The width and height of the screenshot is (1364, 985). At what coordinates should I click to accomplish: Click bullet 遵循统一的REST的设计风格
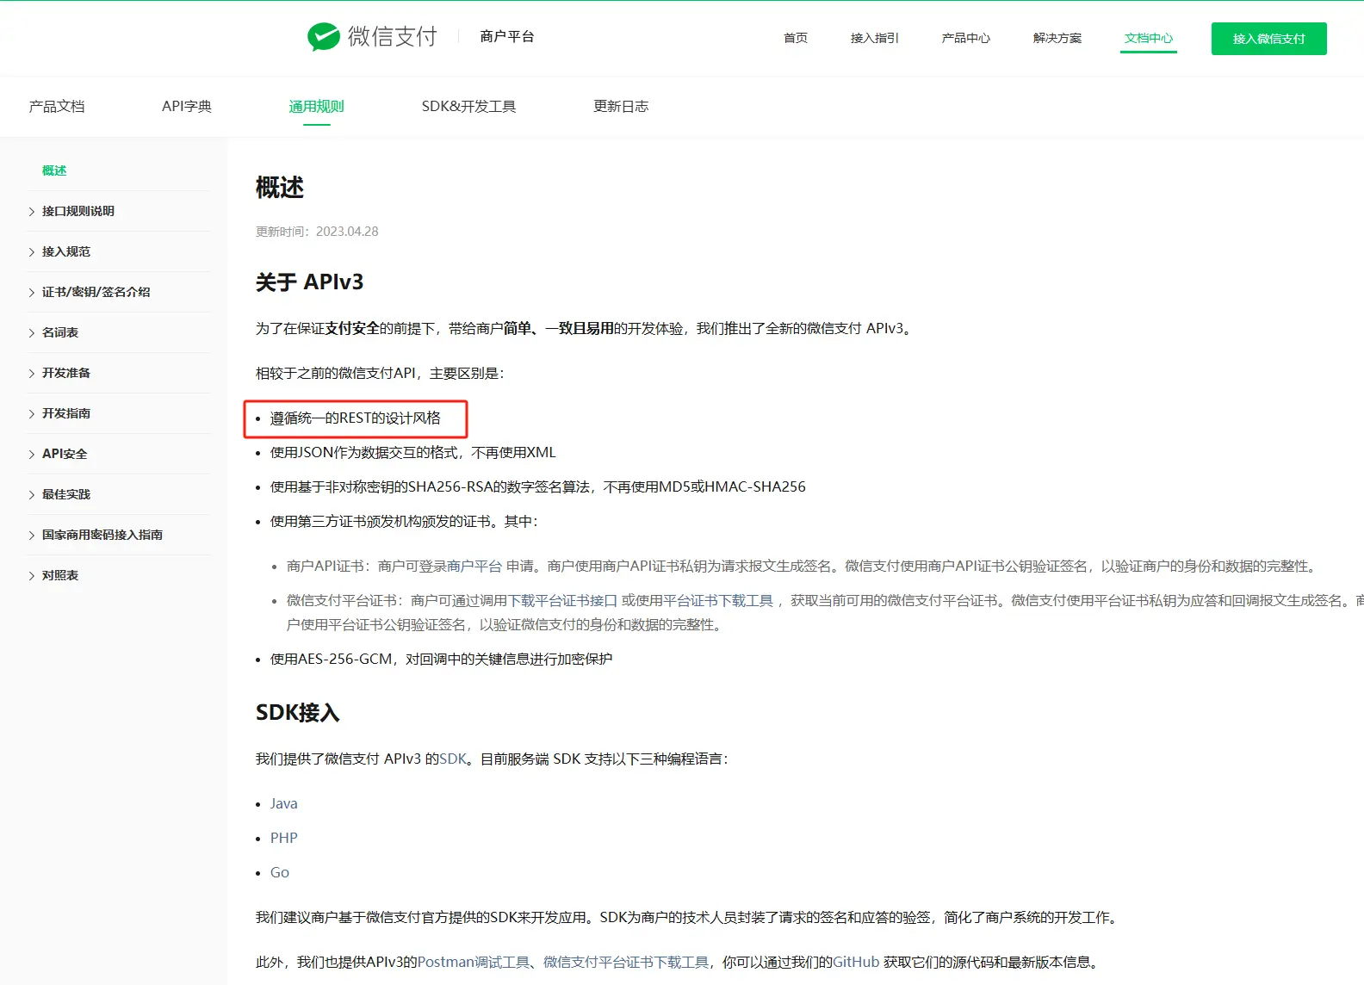click(355, 418)
